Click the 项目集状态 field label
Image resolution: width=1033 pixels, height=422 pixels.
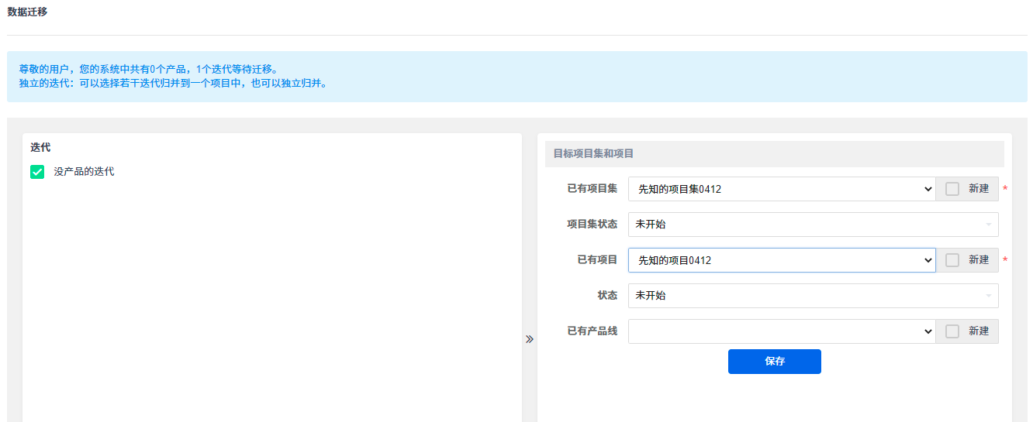coord(593,224)
